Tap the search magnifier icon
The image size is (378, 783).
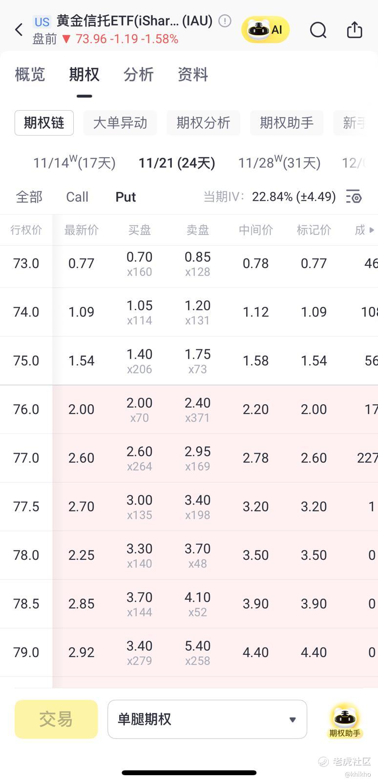click(x=318, y=30)
